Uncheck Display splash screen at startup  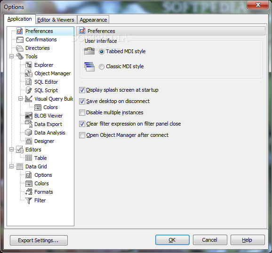pyautogui.click(x=82, y=90)
